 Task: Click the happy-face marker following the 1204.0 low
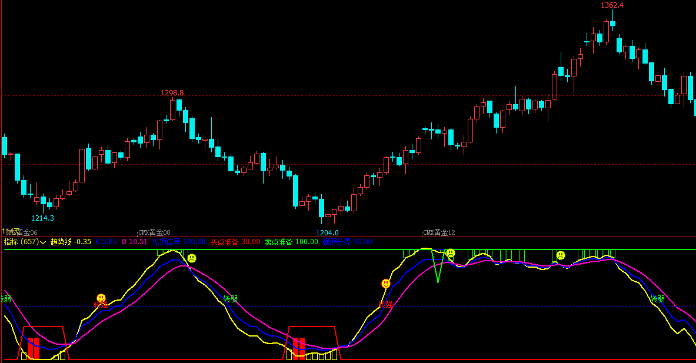point(386,283)
